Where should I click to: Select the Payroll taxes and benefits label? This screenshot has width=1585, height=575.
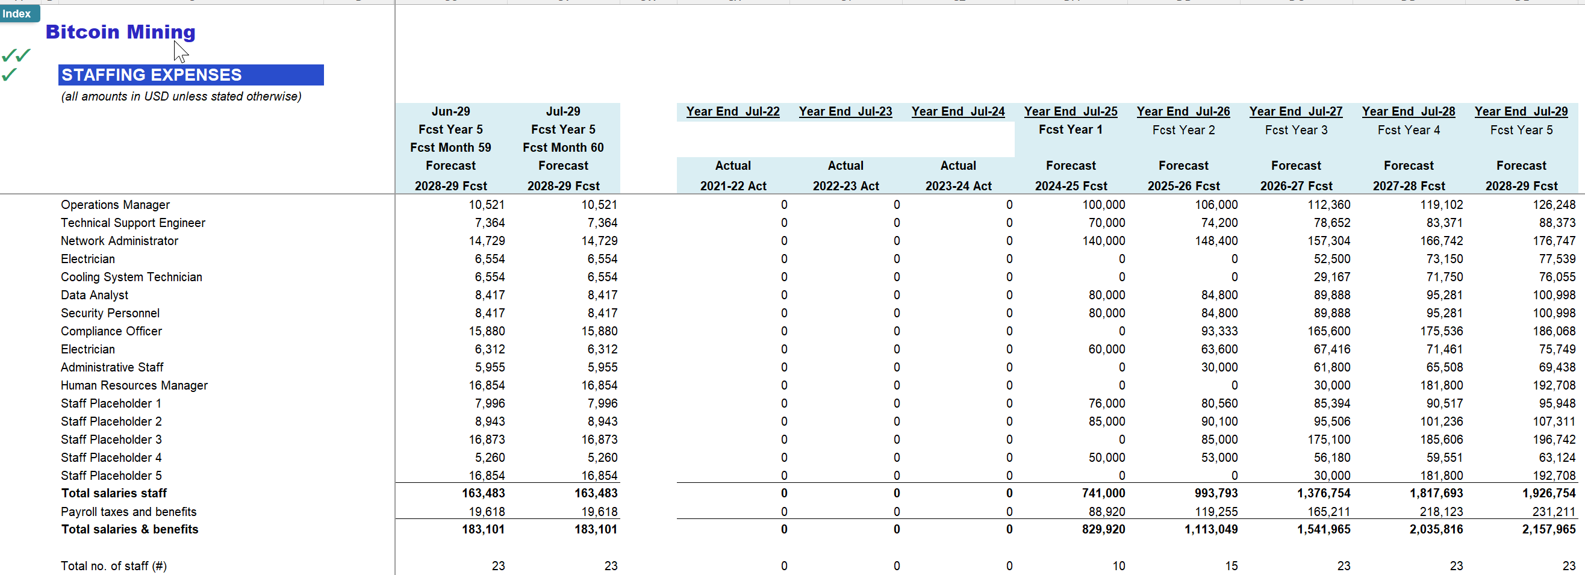[x=128, y=511]
